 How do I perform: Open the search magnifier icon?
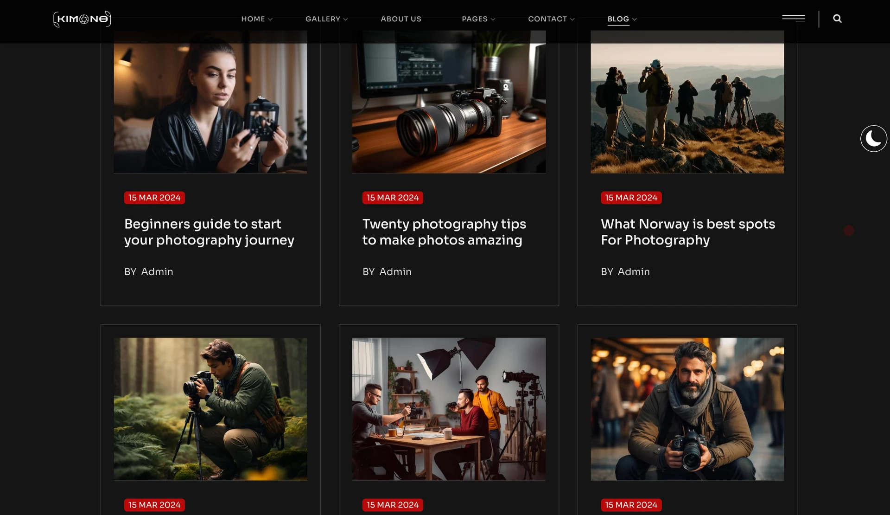pyautogui.click(x=837, y=19)
